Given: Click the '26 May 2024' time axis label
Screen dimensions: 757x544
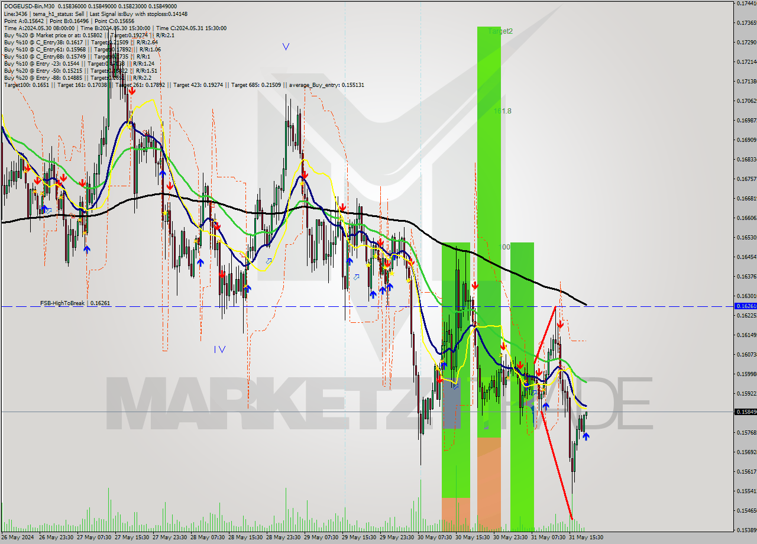Looking at the screenshot, I should (17, 537).
